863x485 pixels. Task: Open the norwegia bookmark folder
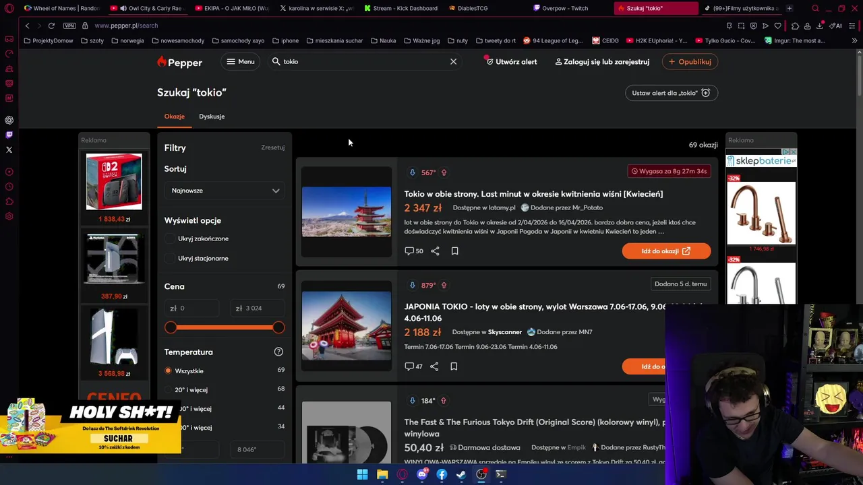point(128,40)
